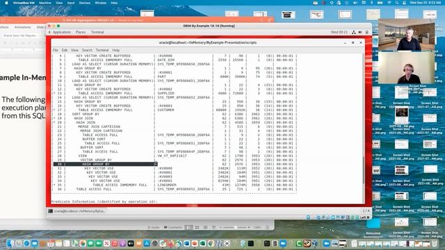Open Spotlight search in macOS menu bar
This screenshot has height=250, width=445.
pos(397,3)
